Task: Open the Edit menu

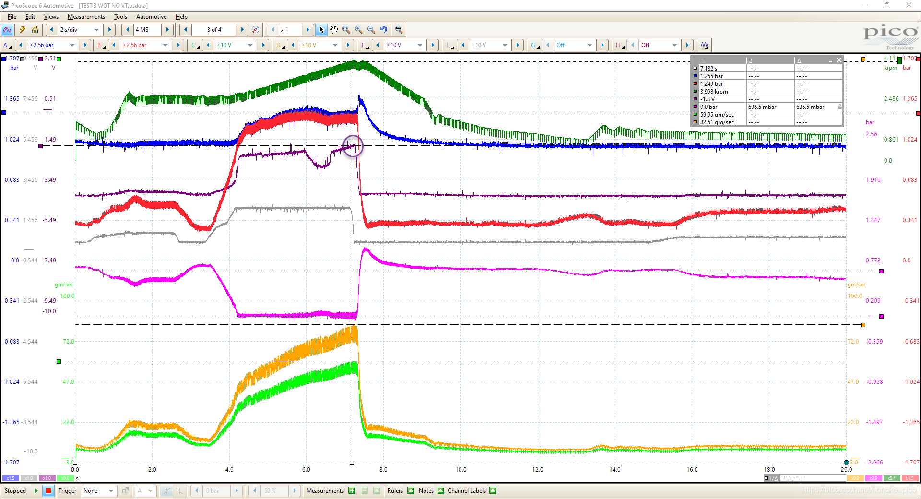Action: click(30, 17)
